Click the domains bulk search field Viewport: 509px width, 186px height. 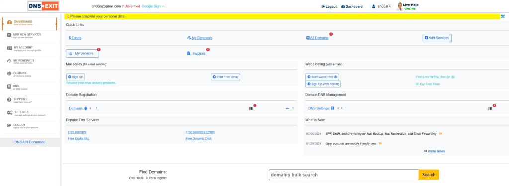pyautogui.click(x=344, y=175)
